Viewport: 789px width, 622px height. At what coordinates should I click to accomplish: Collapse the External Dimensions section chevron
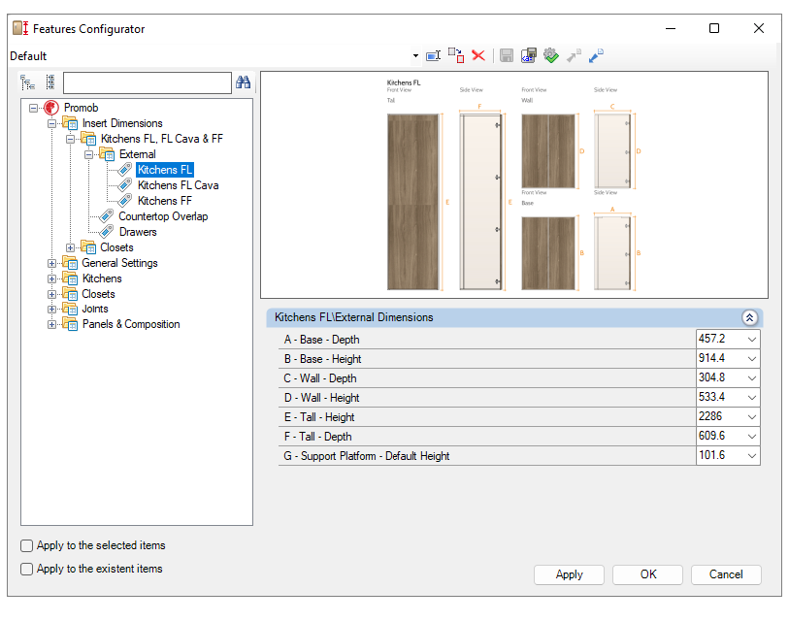point(749,317)
